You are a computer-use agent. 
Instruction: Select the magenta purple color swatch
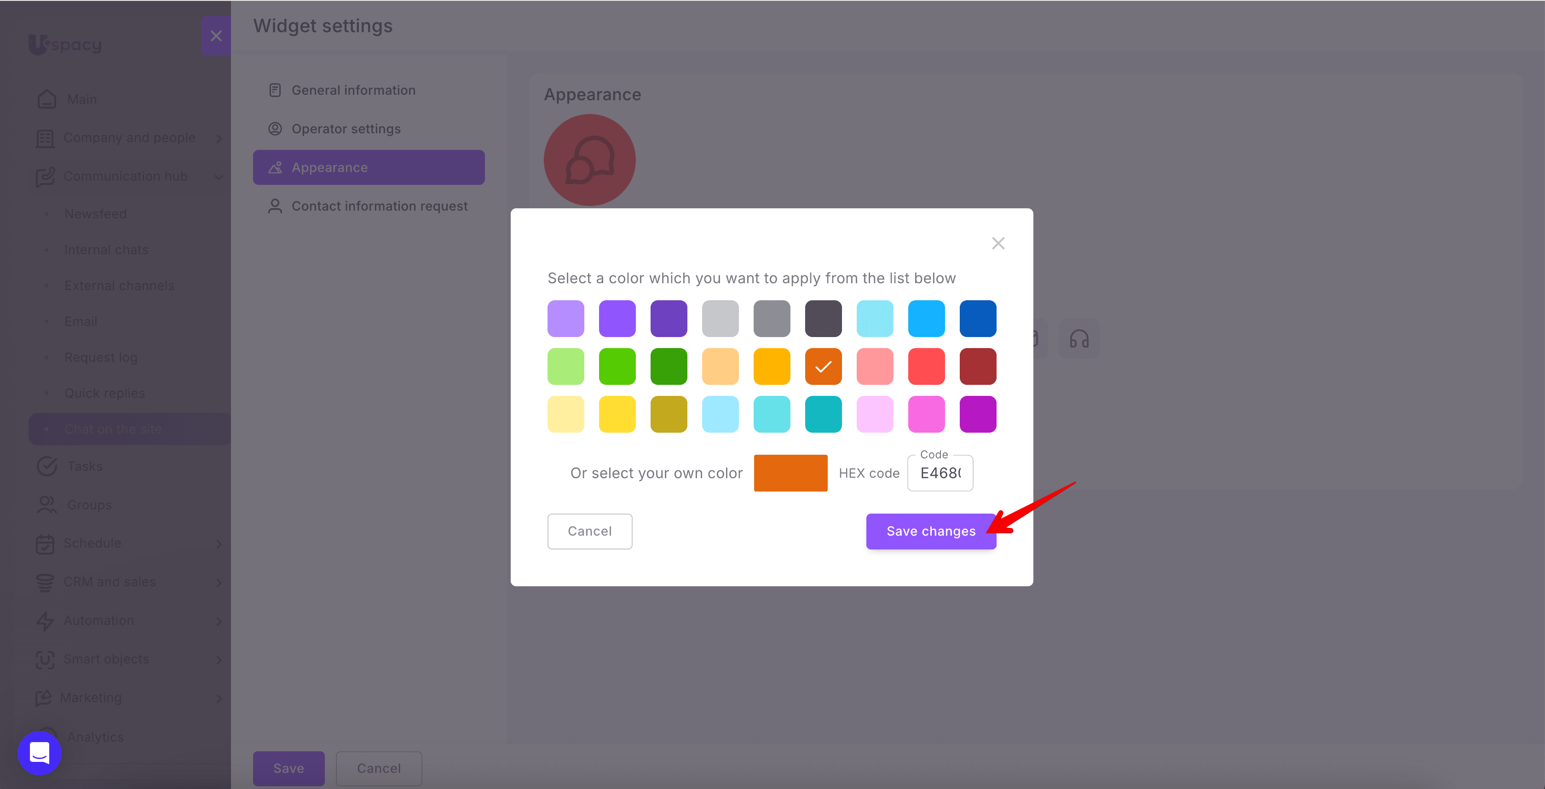978,414
